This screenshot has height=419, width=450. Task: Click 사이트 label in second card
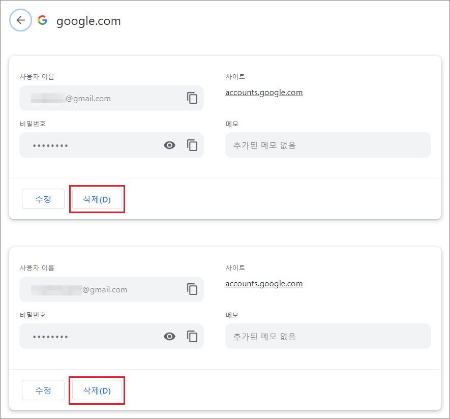pos(235,268)
